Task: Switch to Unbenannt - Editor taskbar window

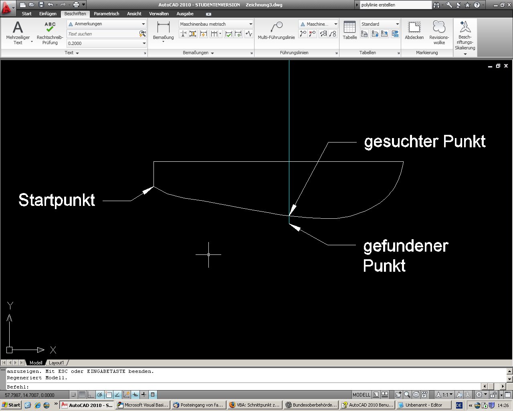Action: tap(423, 405)
